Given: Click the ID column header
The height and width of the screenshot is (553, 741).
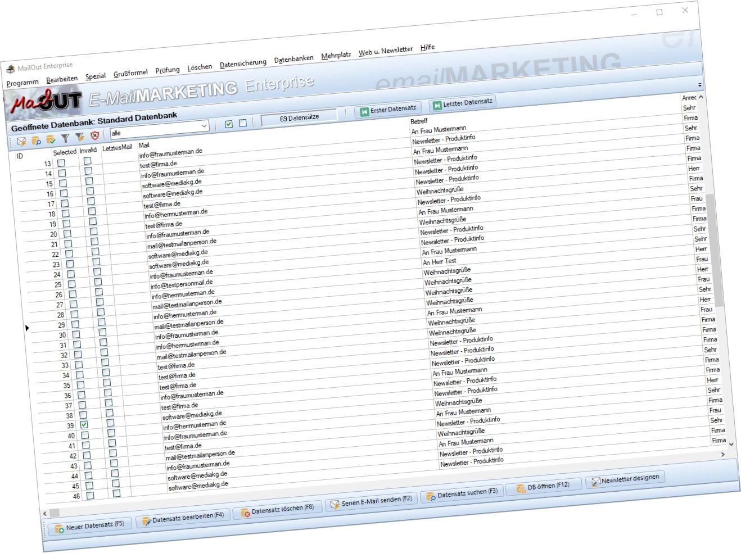Looking at the screenshot, I should (x=20, y=156).
